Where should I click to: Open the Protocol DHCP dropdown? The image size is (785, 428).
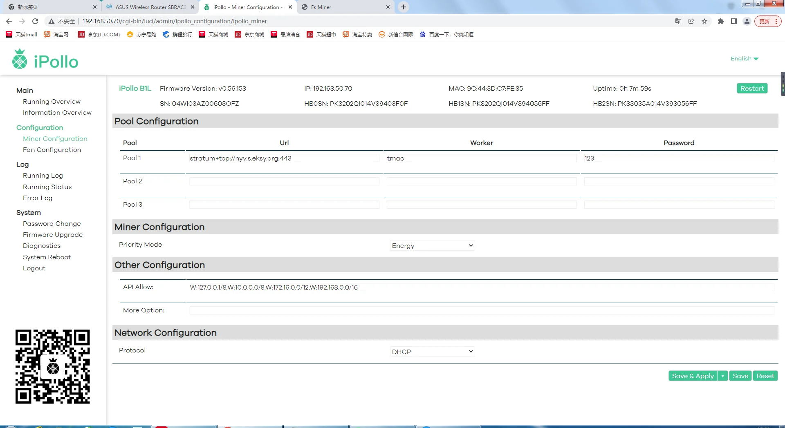pos(432,352)
